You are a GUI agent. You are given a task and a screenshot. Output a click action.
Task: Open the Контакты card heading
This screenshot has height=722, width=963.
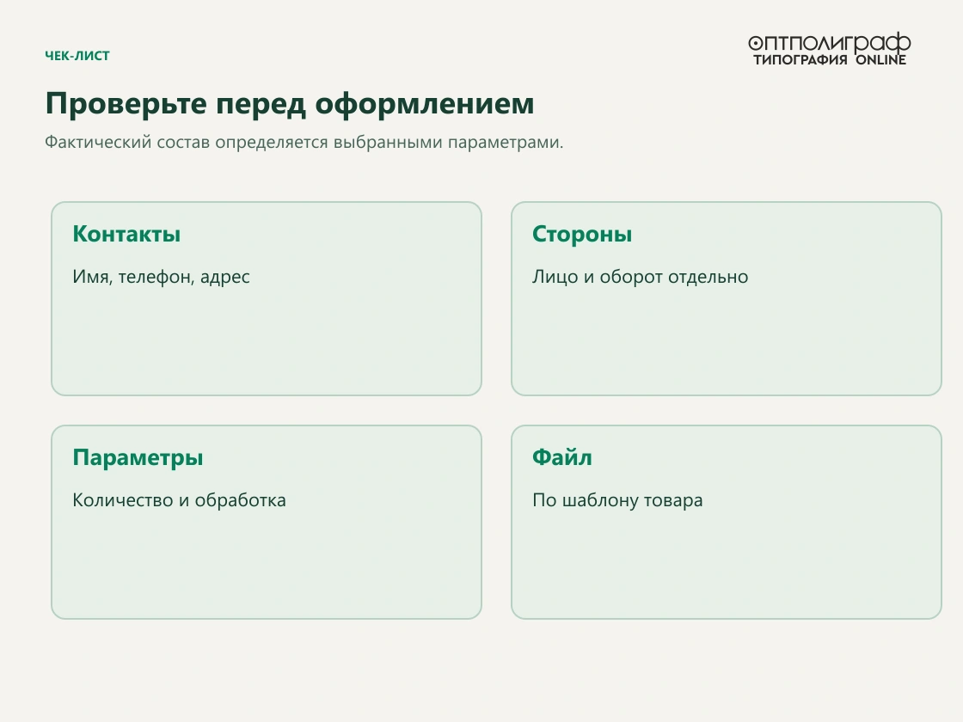(126, 234)
